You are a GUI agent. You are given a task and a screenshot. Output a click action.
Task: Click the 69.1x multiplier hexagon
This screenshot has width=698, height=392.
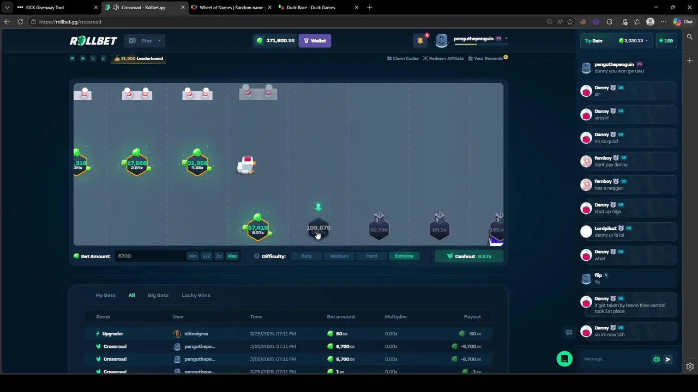[440, 228]
